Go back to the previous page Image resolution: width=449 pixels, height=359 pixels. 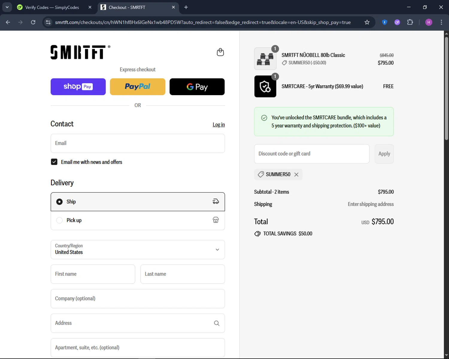click(x=8, y=22)
